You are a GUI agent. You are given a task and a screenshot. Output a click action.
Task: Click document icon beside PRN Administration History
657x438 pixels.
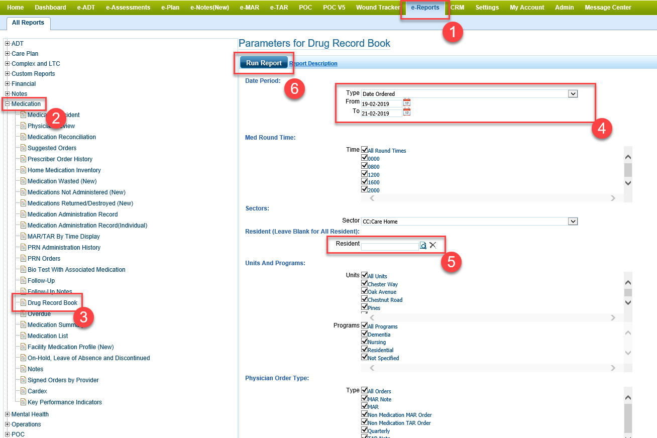(x=23, y=247)
